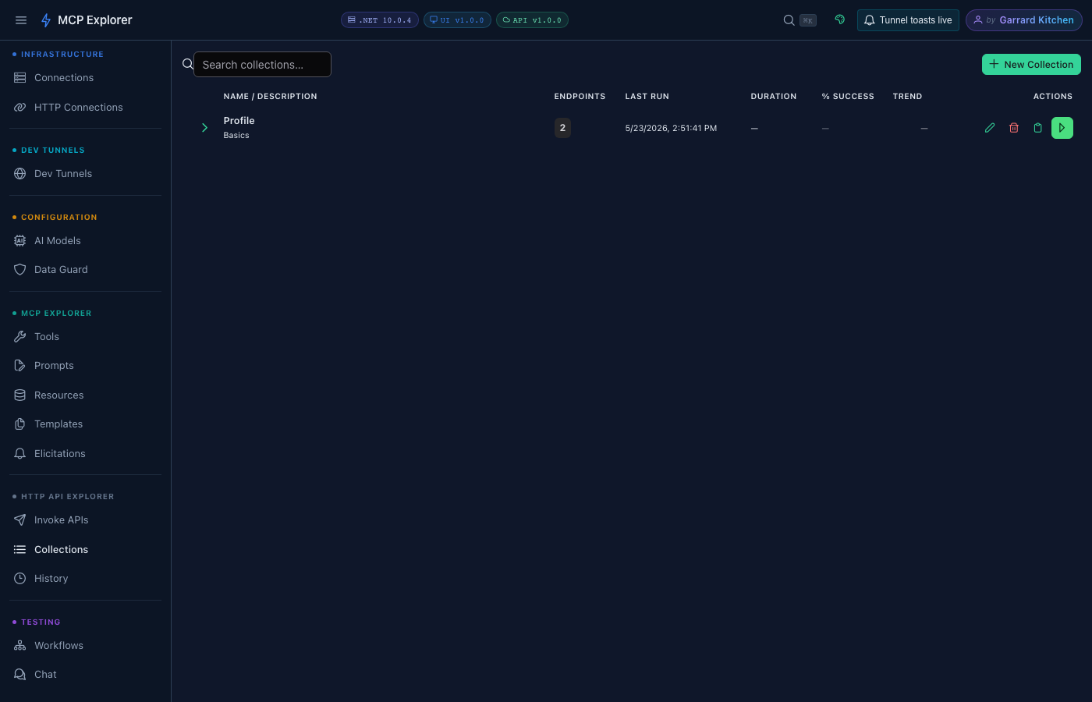Click the .NET 10.0.4 version badge
Screen dimensions: 1092x702
[380, 20]
